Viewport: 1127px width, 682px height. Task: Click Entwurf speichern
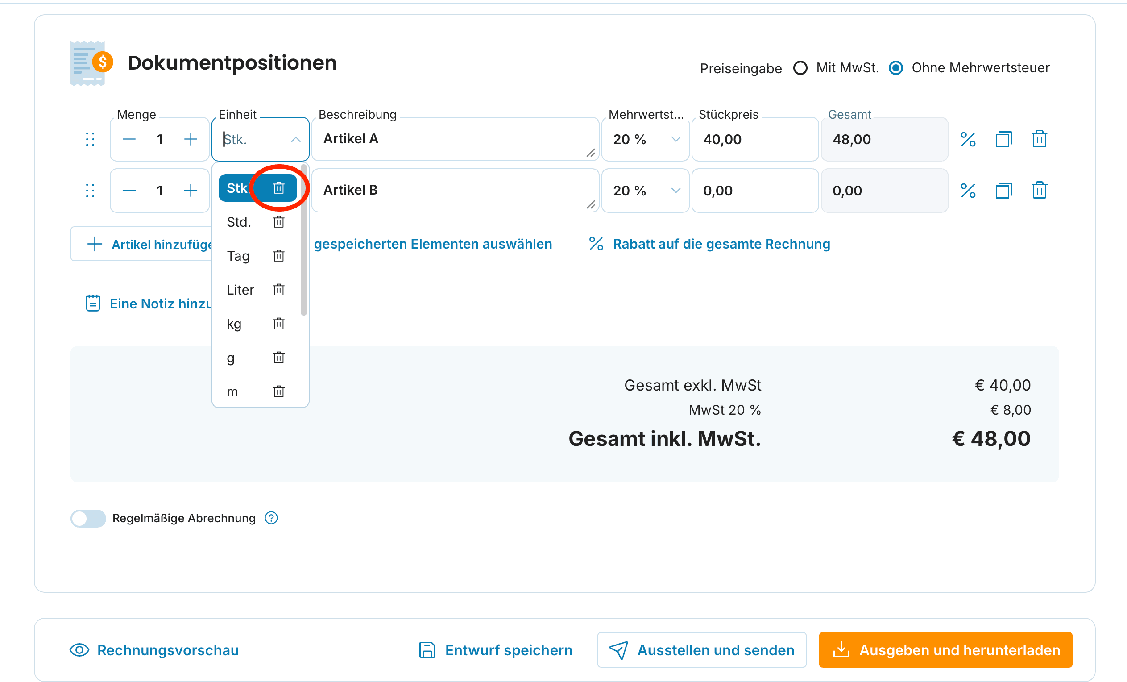[495, 650]
